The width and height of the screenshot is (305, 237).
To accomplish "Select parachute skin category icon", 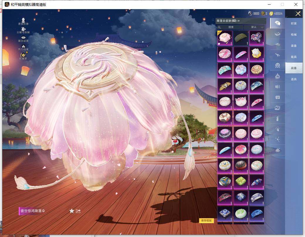I will [x=277, y=23].
